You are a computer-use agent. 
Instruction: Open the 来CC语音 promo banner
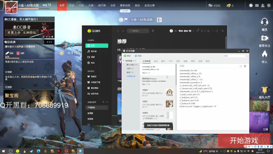coord(29,30)
